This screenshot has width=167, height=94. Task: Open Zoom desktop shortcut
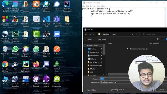tap(57, 35)
